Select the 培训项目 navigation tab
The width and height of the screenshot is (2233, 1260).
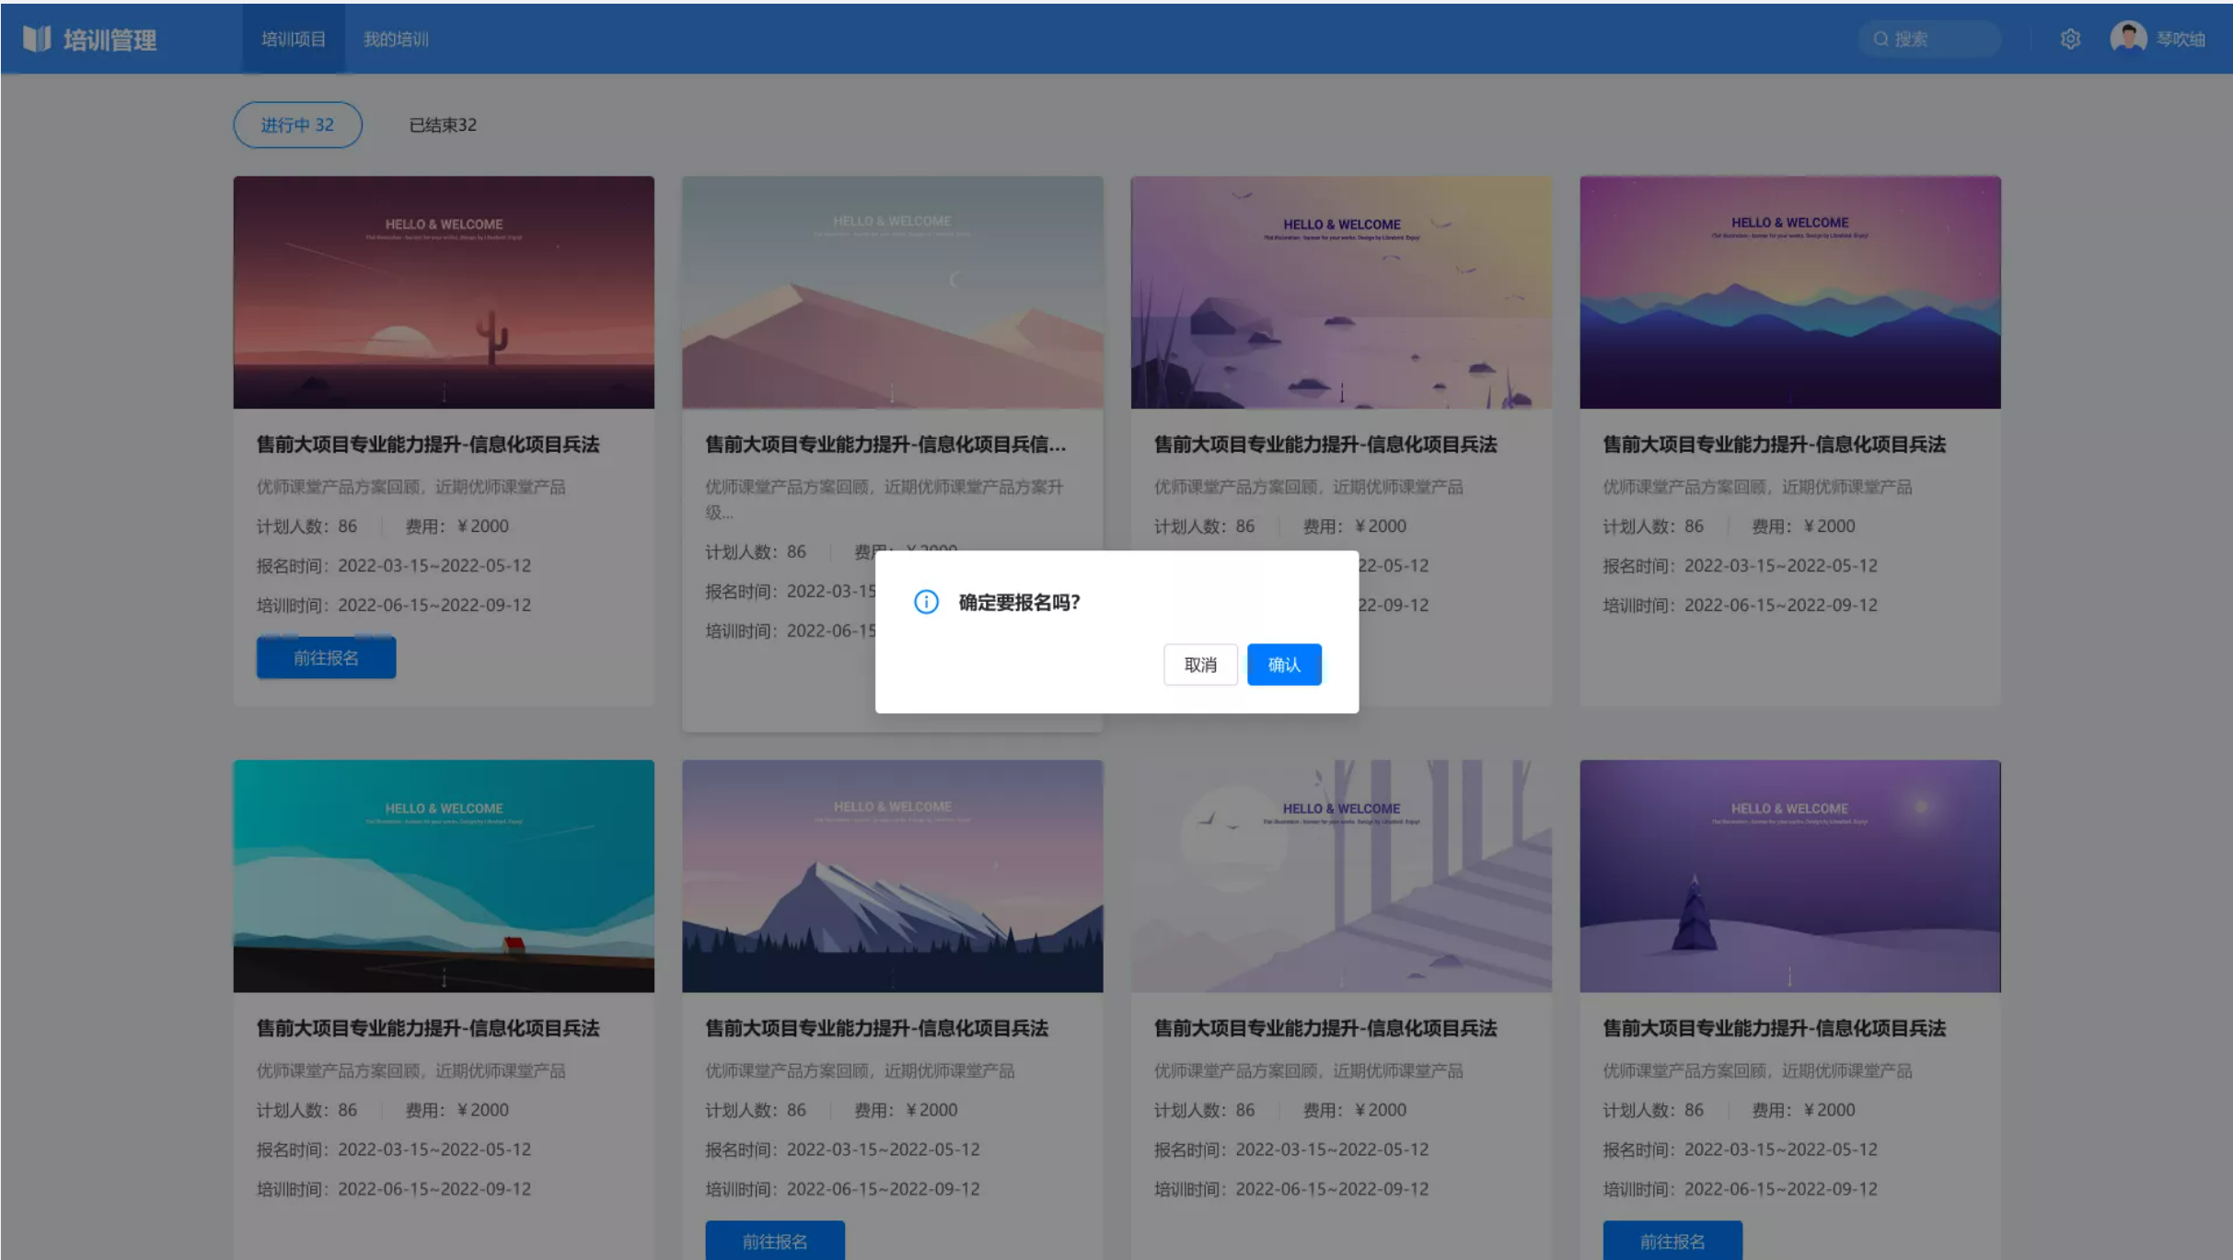click(293, 39)
